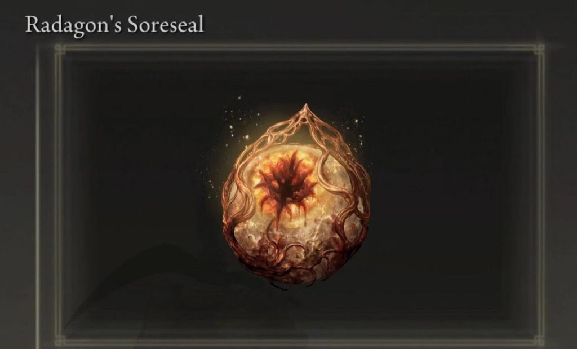This screenshot has height=349, width=577.
Task: Click the Radagon's Soreseal talisman image
Action: [x=296, y=195]
